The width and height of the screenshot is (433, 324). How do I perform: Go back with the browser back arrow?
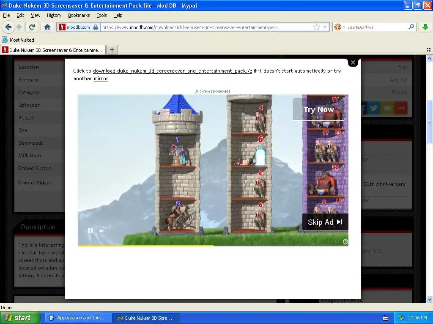pos(8,27)
